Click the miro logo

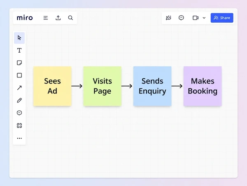(25, 18)
